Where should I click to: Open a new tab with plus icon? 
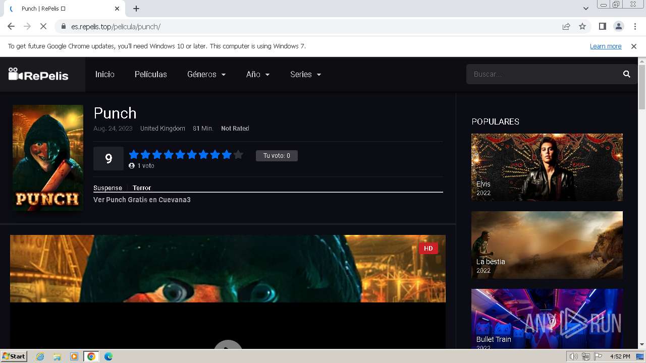[136, 9]
